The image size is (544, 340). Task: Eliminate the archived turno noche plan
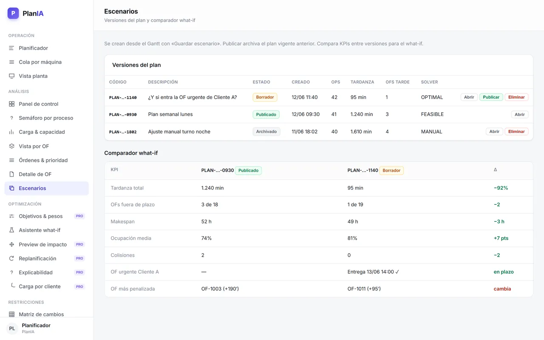[516, 132]
